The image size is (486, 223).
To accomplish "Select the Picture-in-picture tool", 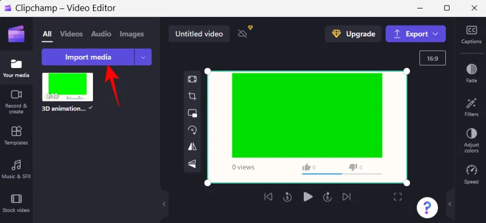I will pyautogui.click(x=192, y=113).
